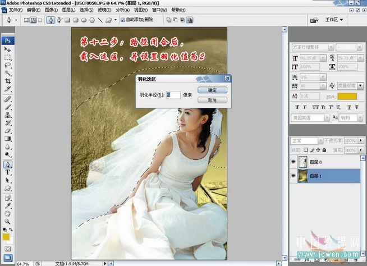Screen dimensions: 367x266
Task: Select the Hand tool
Action: (8, 213)
